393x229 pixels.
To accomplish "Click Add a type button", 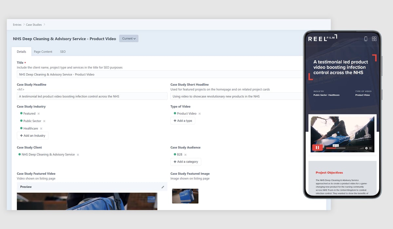I will coord(183,121).
